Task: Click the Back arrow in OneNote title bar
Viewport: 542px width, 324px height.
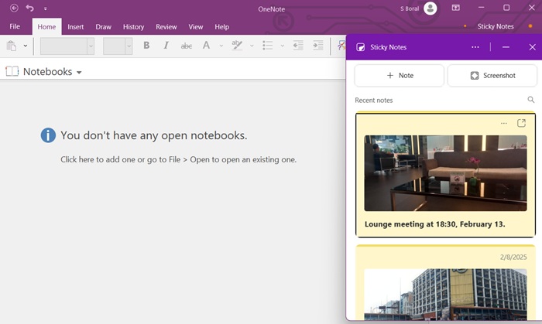Action: pyautogui.click(x=14, y=8)
